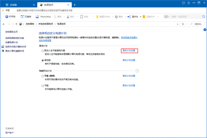207x138 pixels.
Task: Close the 电源选项 tab
Action: [x=68, y=5]
